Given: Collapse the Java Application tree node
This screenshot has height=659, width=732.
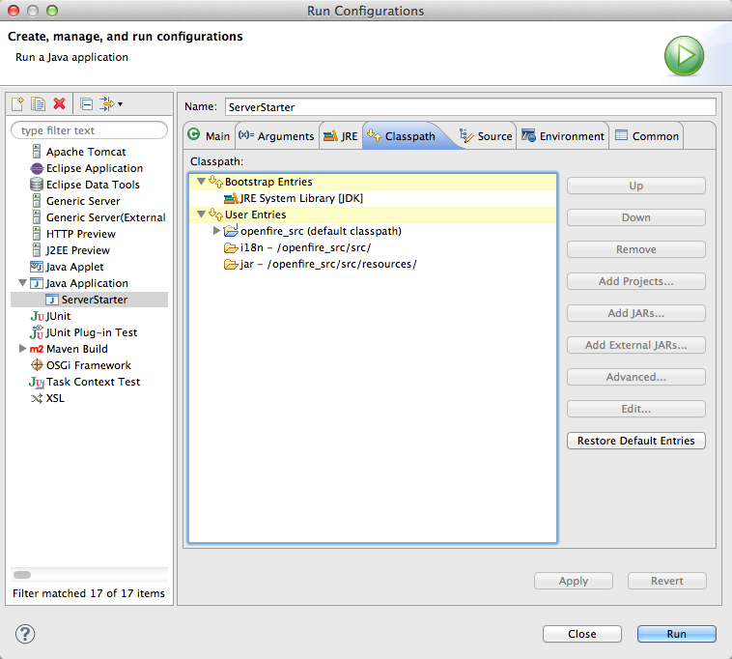Looking at the screenshot, I should [23, 283].
